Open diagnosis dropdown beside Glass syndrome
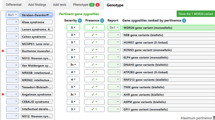This screenshot has height=120, width=215. (x=12, y=22)
